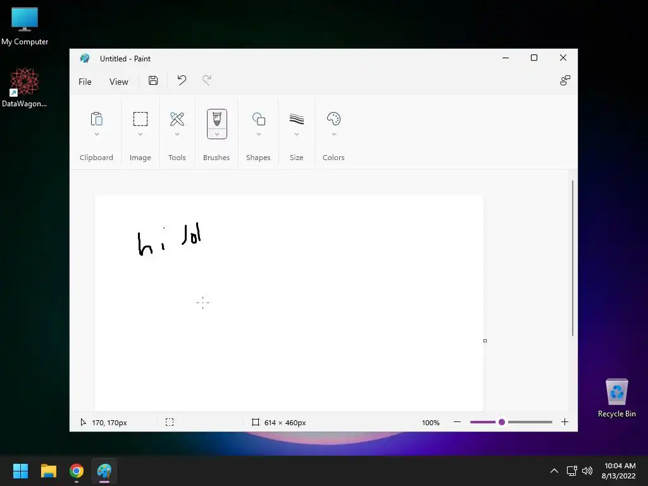
Task: Show hidden system tray icons
Action: pos(554,471)
